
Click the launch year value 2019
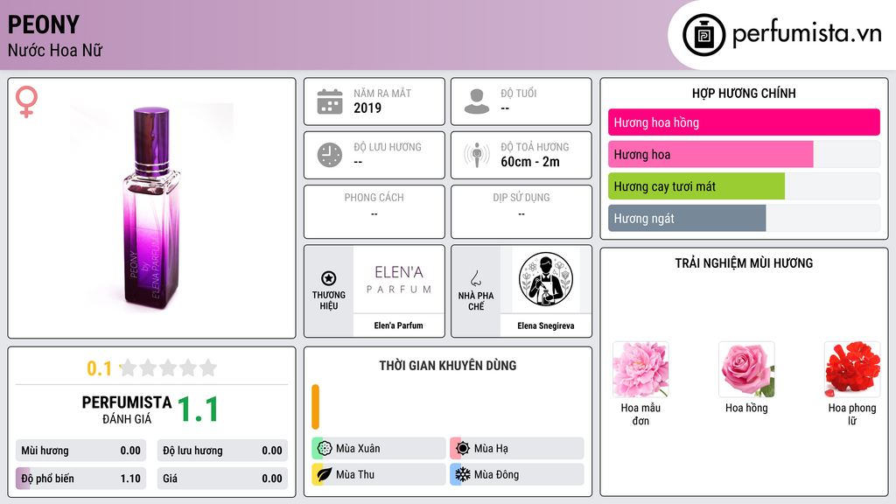click(367, 108)
